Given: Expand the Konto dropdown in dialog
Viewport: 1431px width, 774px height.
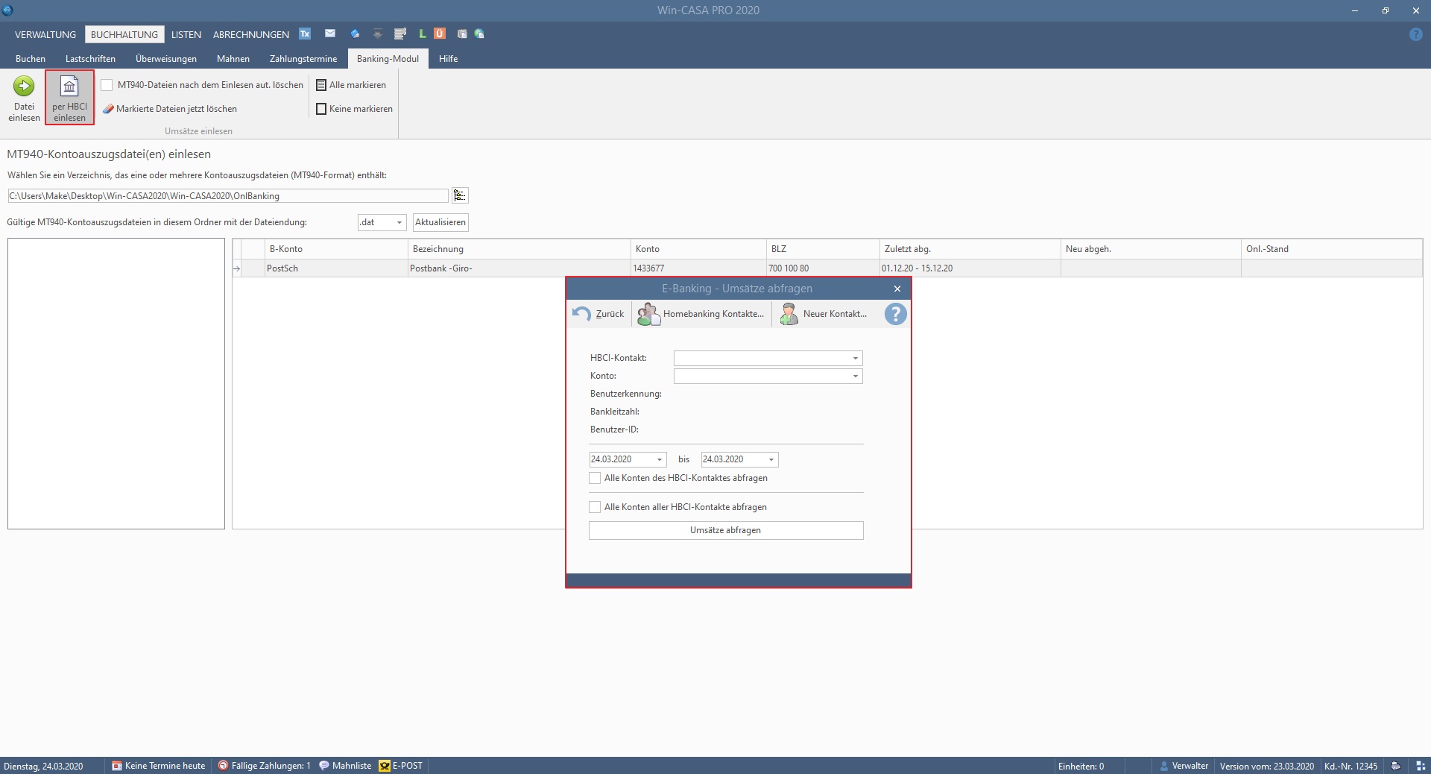Looking at the screenshot, I should tap(855, 377).
